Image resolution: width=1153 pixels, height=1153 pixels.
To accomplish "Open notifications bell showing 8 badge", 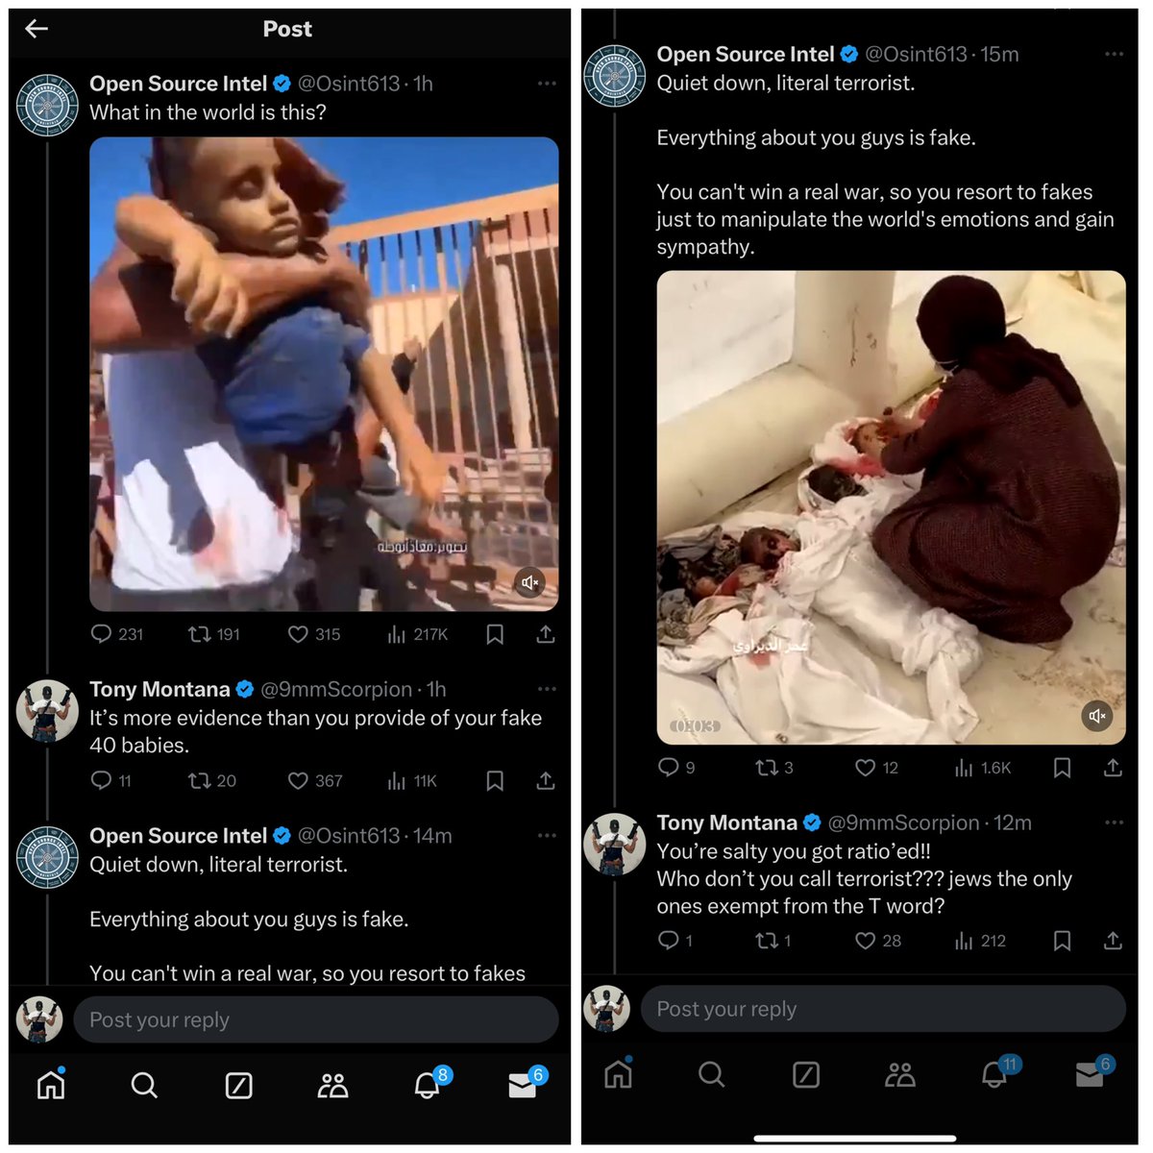I will point(428,1085).
